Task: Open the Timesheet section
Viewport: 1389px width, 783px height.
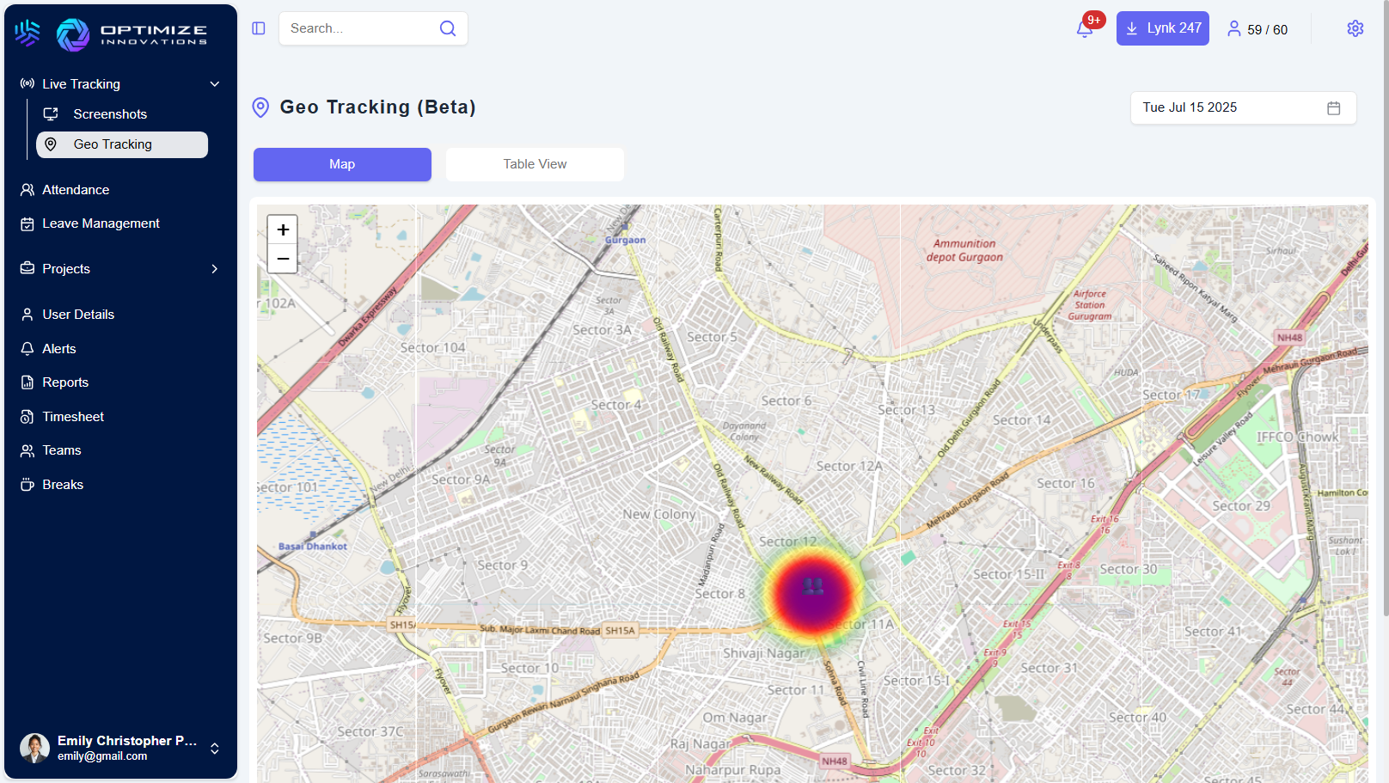Action: click(x=73, y=417)
